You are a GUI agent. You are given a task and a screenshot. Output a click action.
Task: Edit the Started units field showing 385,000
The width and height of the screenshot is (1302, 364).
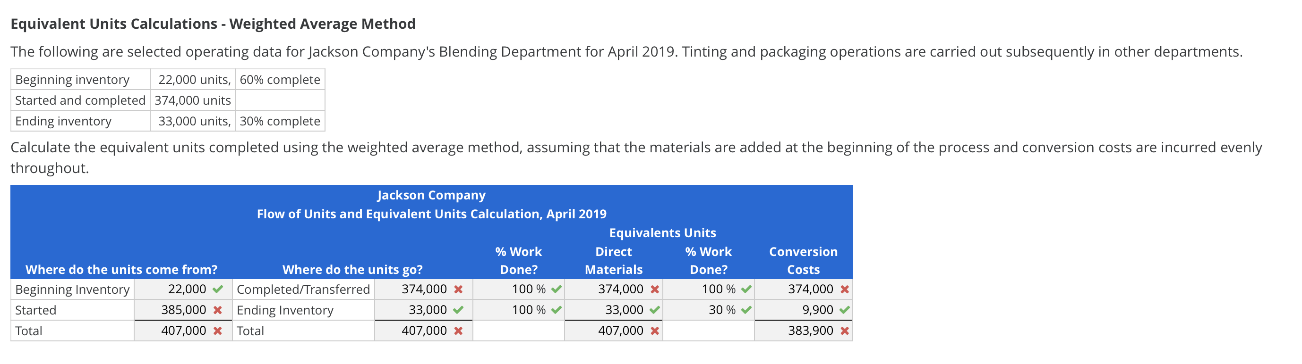point(183,310)
